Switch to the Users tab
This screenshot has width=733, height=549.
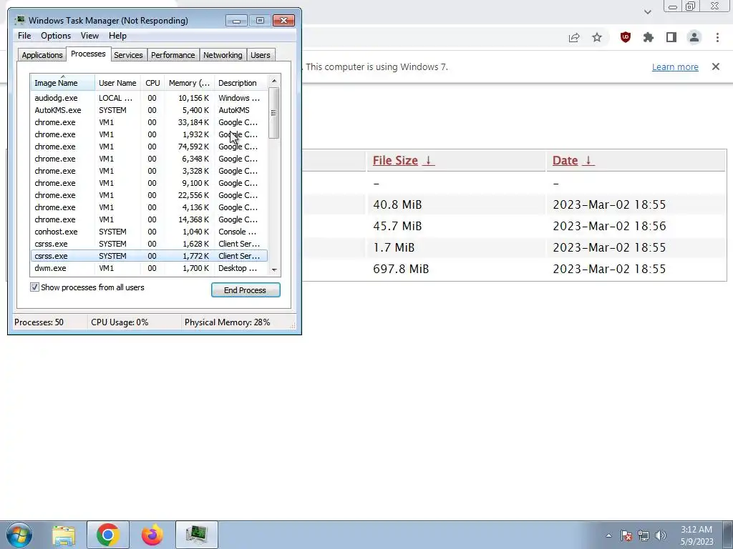coord(261,55)
